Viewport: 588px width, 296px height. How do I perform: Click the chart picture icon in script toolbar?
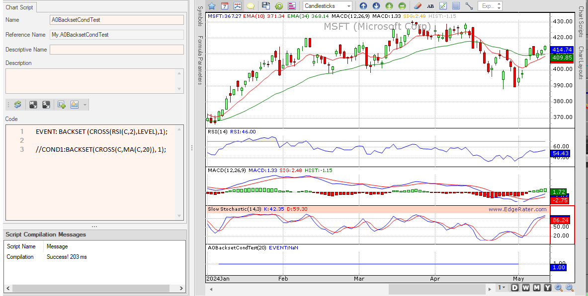(75, 105)
